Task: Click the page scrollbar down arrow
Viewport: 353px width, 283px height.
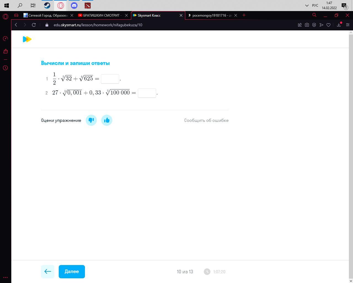Action: [x=351, y=281]
